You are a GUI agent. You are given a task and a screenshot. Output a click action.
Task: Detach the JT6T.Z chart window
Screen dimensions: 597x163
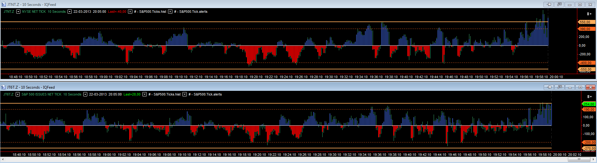559,87
